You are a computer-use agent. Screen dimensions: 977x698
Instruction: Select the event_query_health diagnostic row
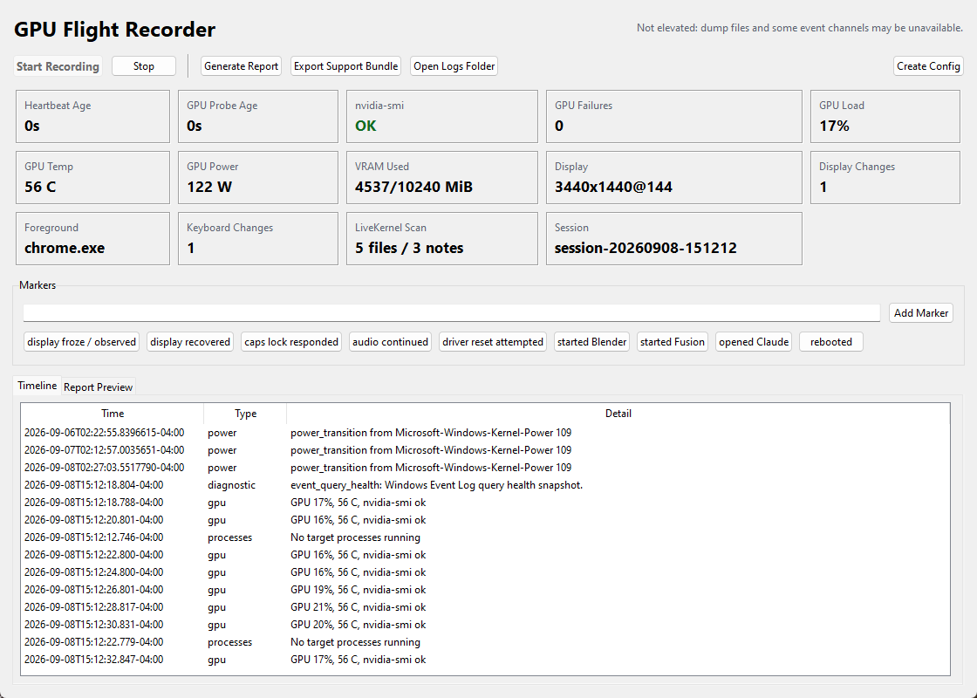[485, 485]
